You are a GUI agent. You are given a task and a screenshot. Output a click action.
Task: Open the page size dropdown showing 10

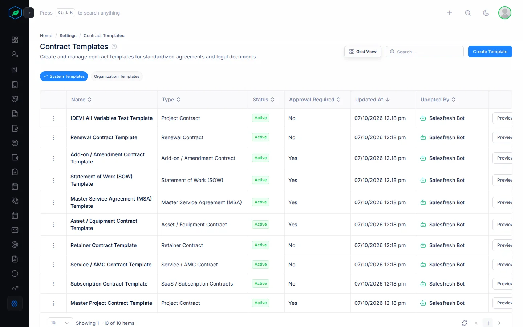pos(60,323)
